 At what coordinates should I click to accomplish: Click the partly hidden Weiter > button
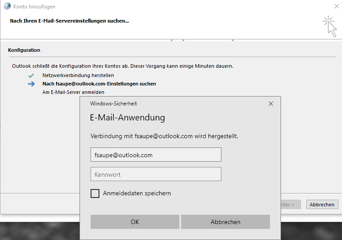(291, 205)
